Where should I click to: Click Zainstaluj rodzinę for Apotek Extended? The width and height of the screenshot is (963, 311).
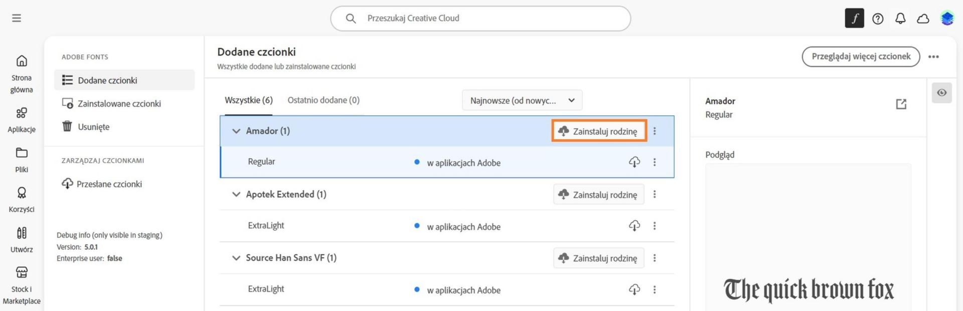click(599, 194)
